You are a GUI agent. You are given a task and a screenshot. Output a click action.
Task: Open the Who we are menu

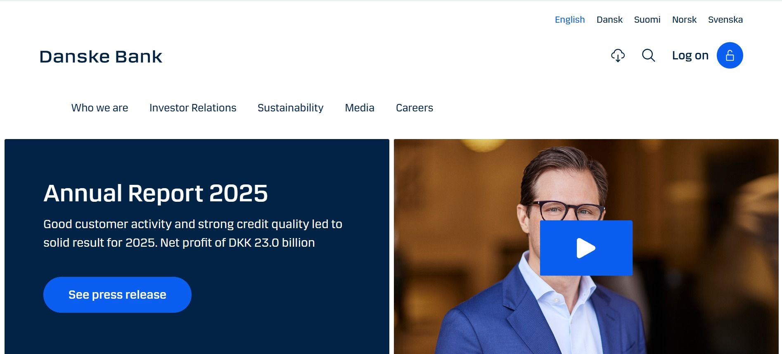click(100, 108)
